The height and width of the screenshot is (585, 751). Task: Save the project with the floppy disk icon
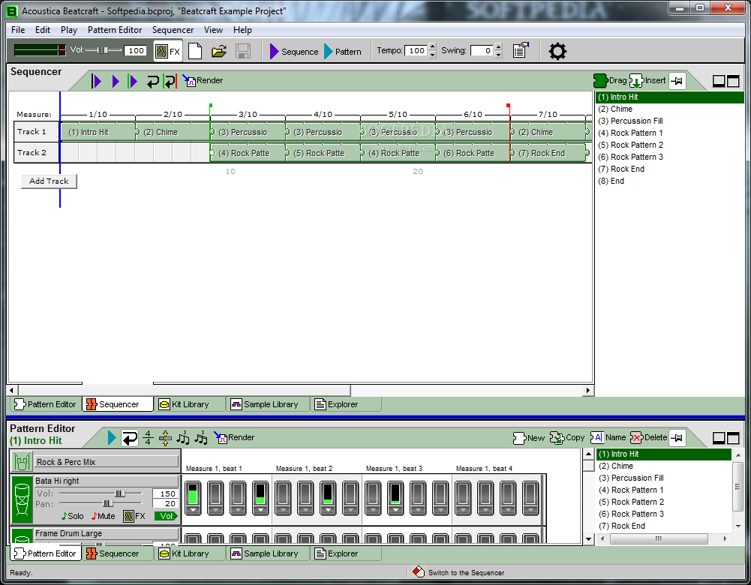tap(243, 51)
